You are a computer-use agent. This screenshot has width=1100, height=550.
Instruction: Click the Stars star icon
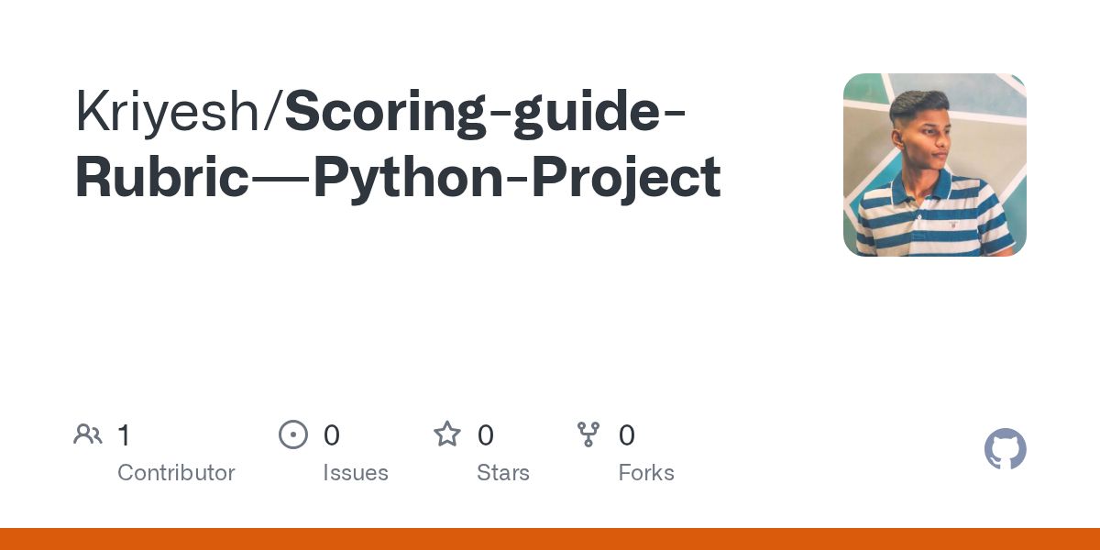pos(447,434)
